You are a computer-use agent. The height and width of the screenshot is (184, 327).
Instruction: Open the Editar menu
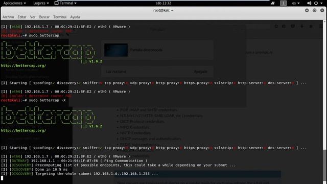[x=22, y=17]
